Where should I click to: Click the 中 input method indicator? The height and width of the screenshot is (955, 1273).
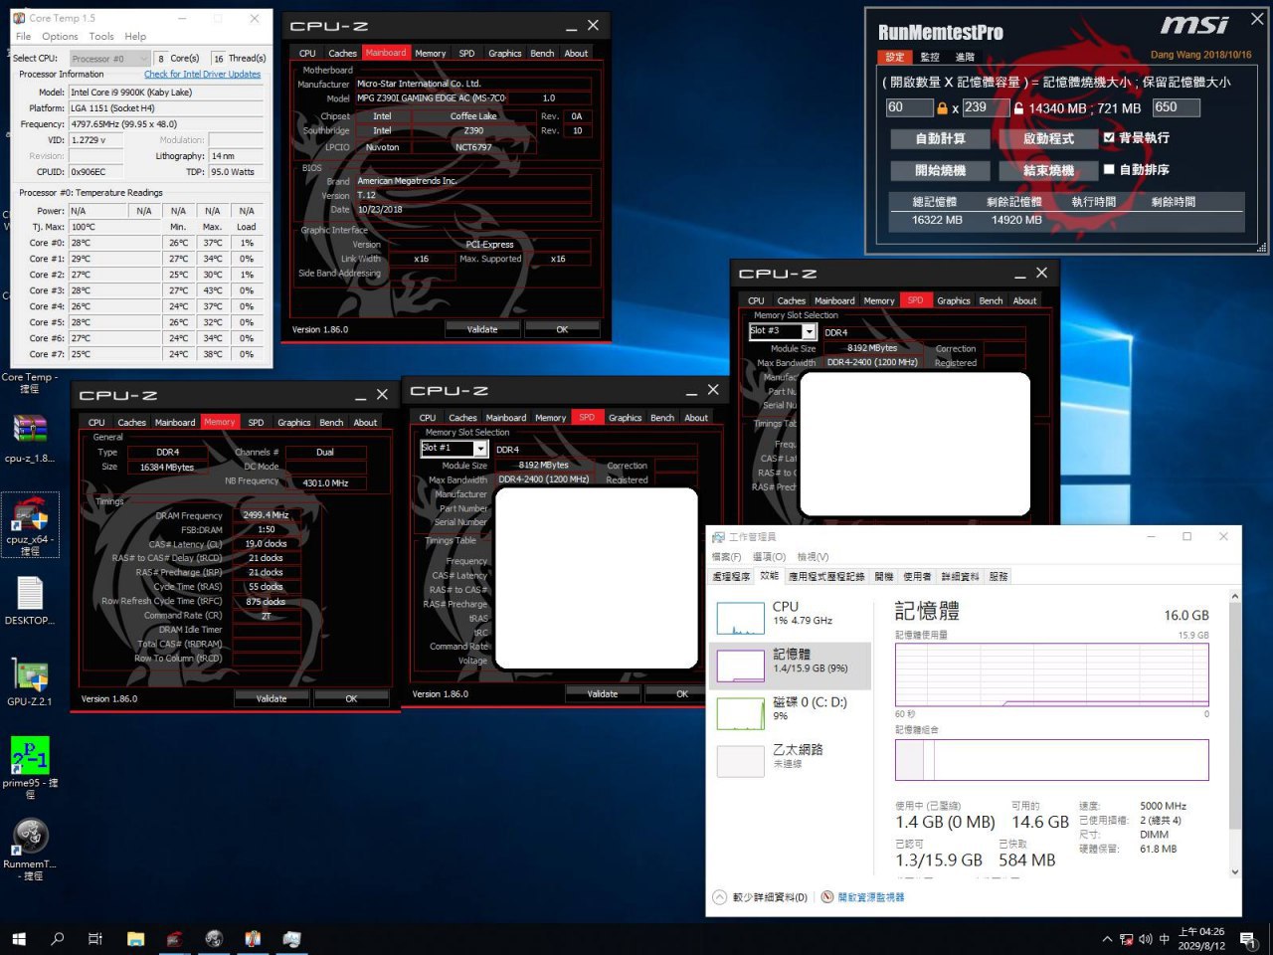(1165, 939)
